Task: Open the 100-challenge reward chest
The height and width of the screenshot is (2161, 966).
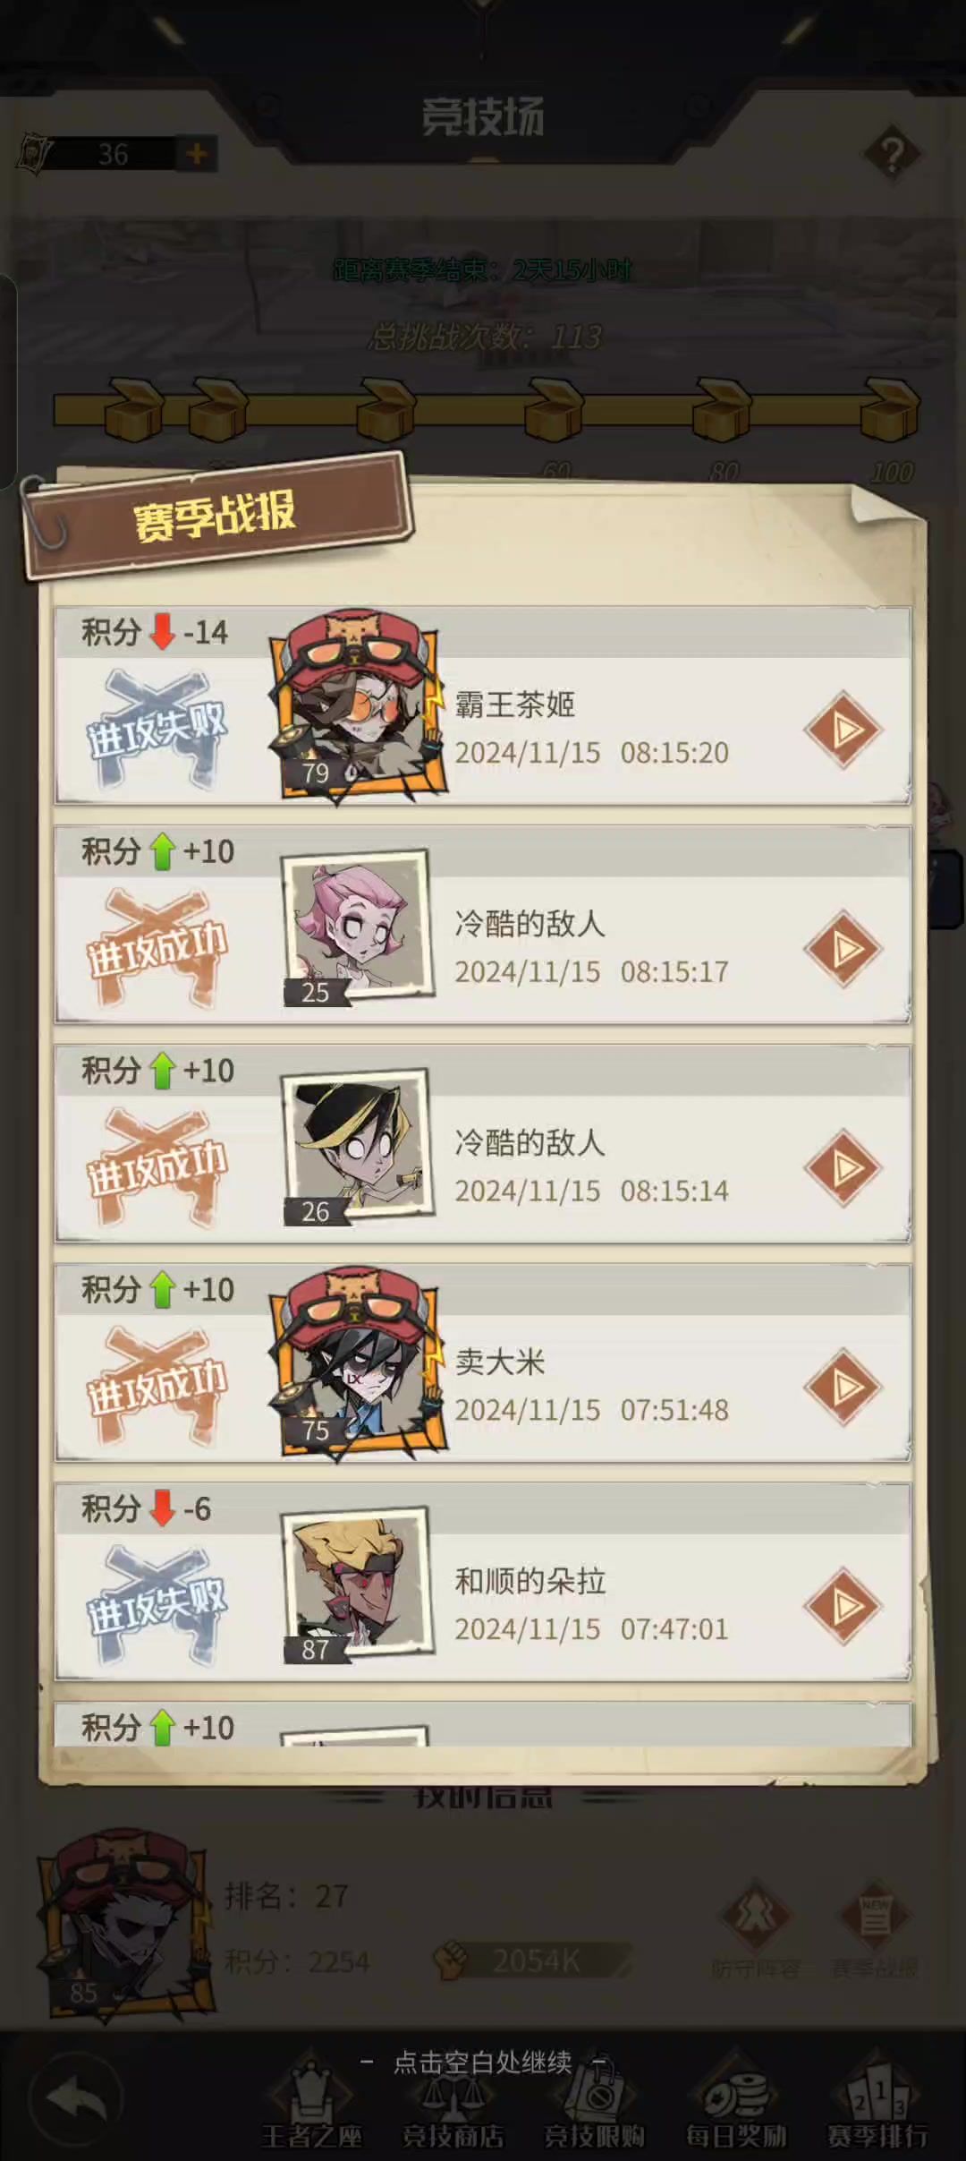Action: tap(890, 410)
